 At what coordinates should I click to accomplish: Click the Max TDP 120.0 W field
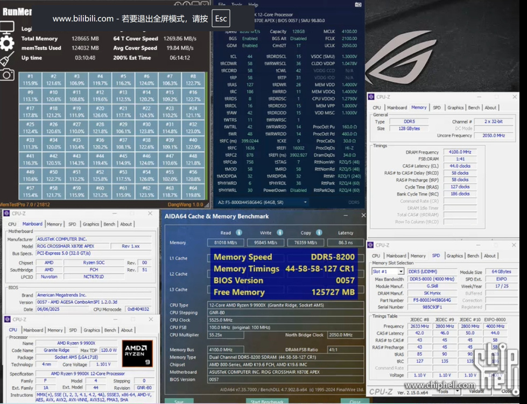109,350
